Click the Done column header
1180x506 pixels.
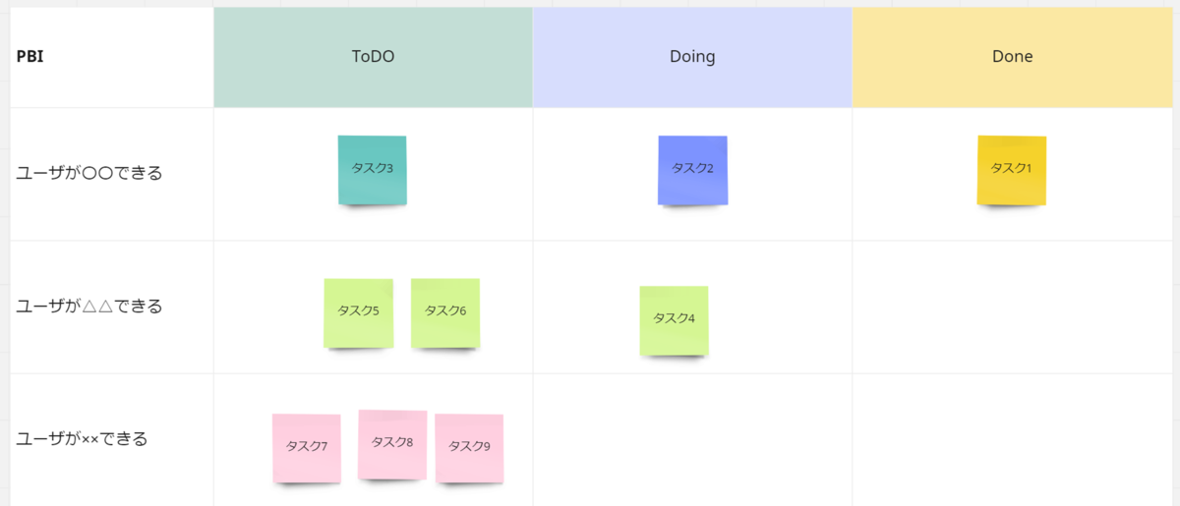click(1012, 57)
